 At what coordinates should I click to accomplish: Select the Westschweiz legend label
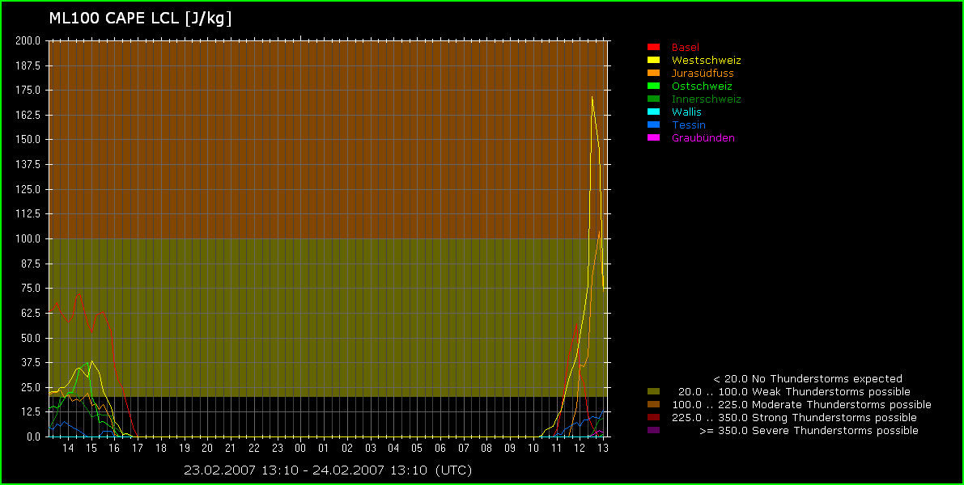tap(706, 61)
